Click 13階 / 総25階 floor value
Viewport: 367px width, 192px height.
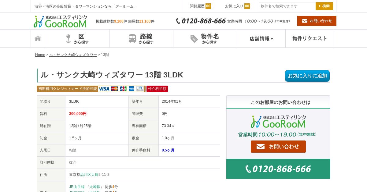coord(80,126)
